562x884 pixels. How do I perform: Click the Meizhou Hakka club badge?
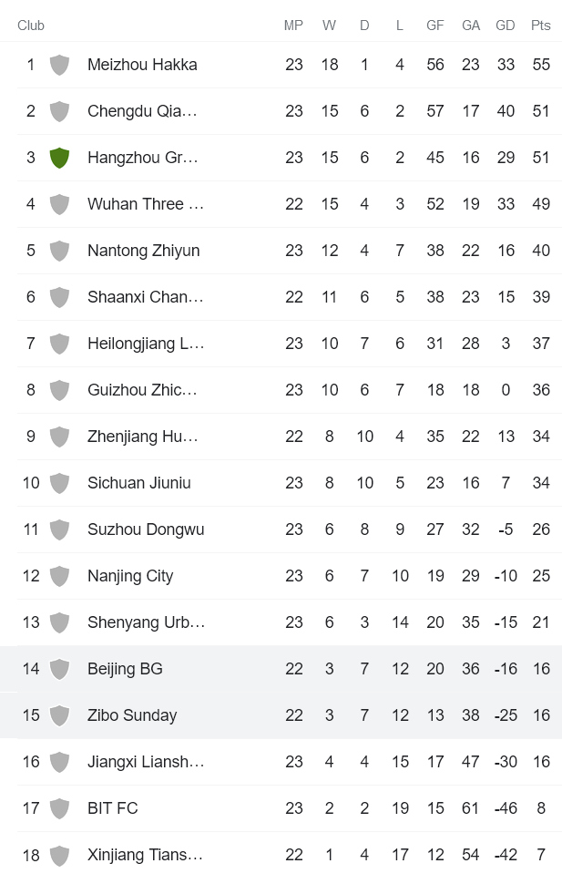59,65
